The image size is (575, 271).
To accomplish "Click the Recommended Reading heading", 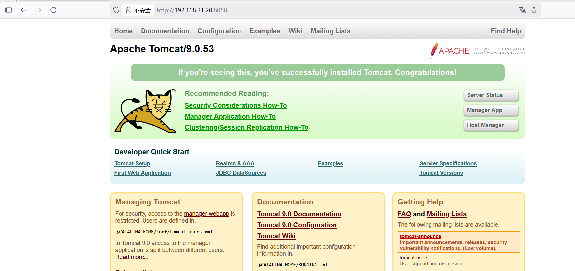I will (227, 94).
